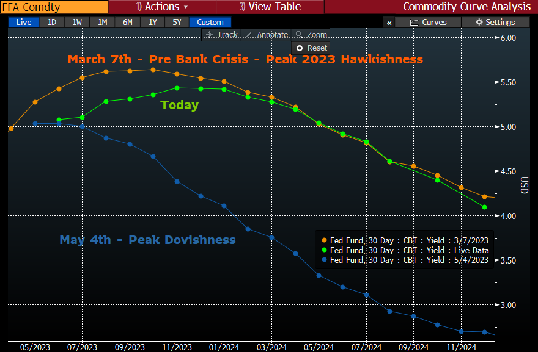Choose the 5Y time range
This screenshot has width=538, height=352.
[x=177, y=22]
